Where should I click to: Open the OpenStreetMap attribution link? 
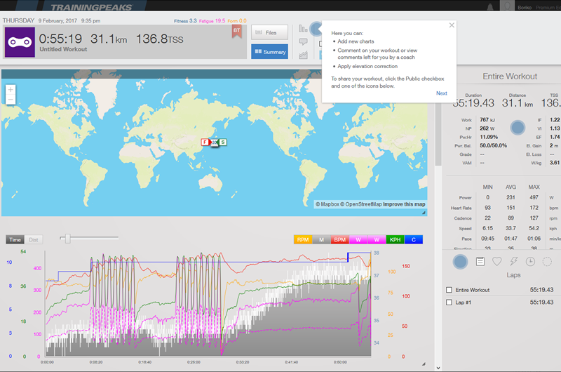click(360, 204)
